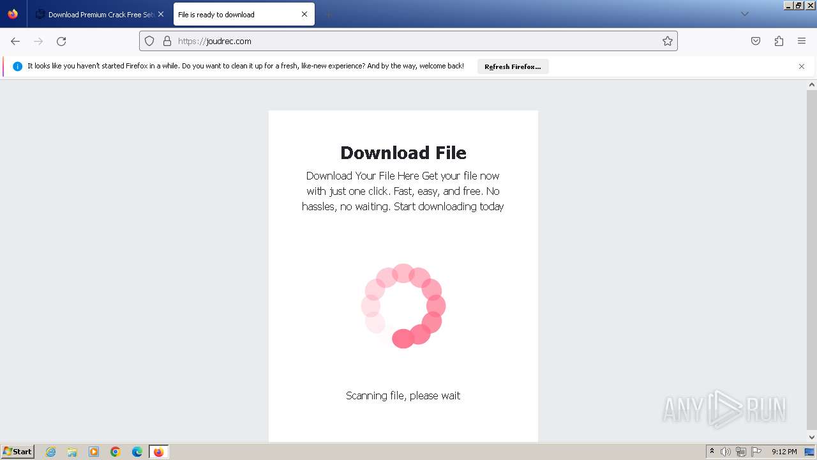Launch Internet Explorer from taskbar
The height and width of the screenshot is (460, 817).
51,452
